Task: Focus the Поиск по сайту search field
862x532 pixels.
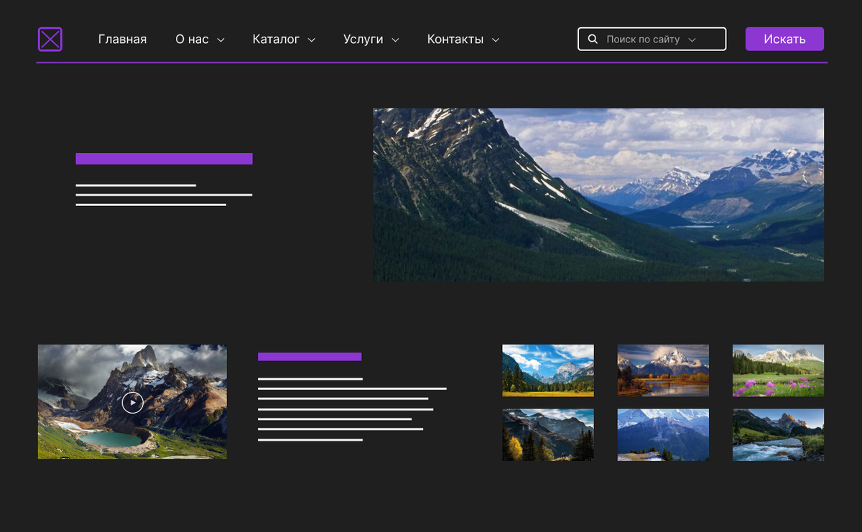Action: click(652, 39)
